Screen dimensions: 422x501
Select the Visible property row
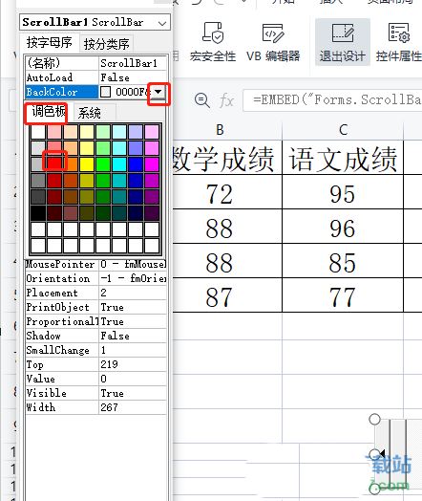[95, 393]
